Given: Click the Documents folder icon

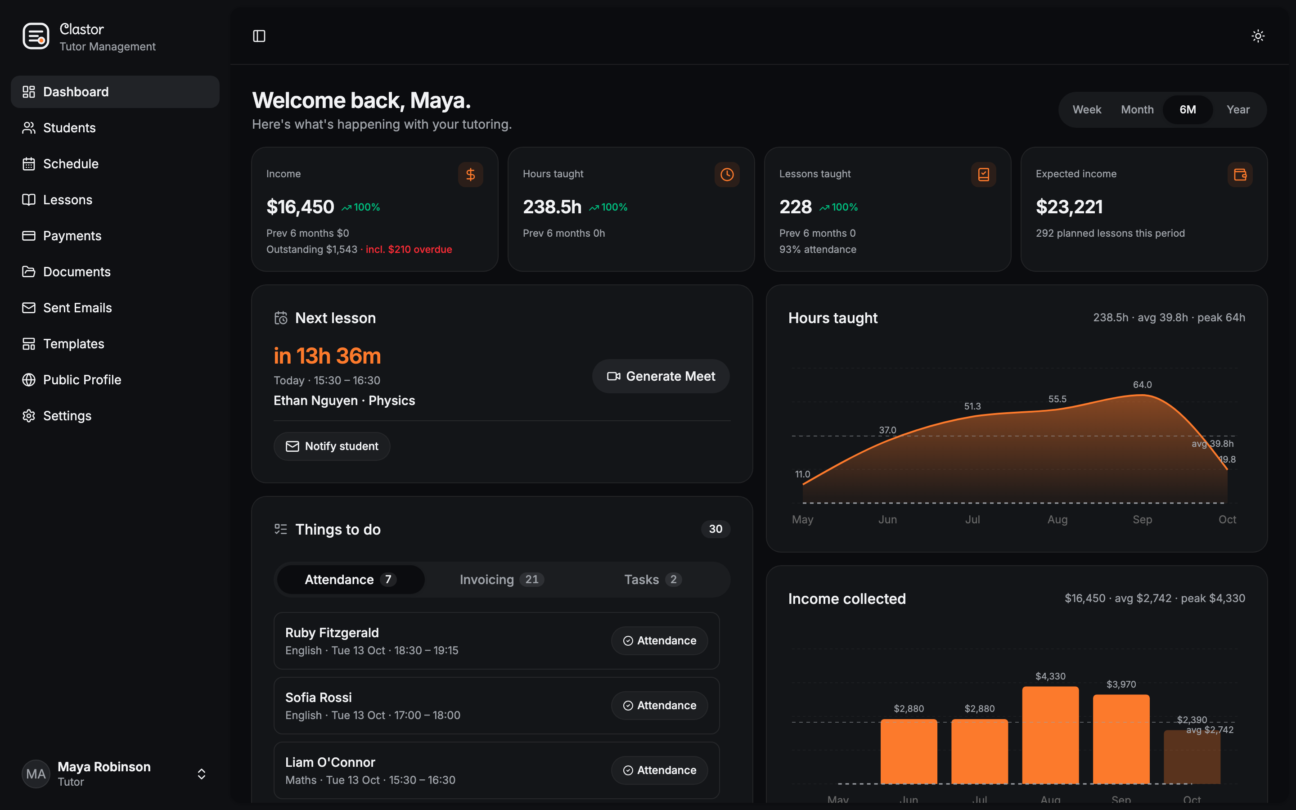Looking at the screenshot, I should (29, 272).
